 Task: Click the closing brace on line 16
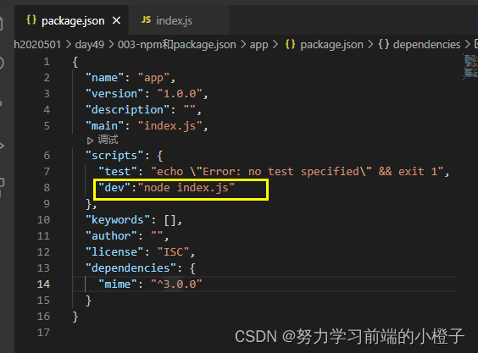click(75, 317)
